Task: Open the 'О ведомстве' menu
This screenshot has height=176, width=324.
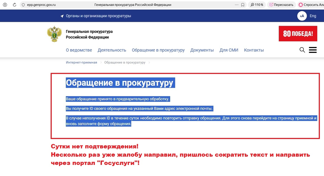Action: point(79,50)
